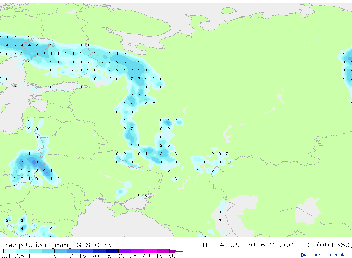Screen dimensions: 352x258
Task: Pick the 15–20 mm legend swatch
Action: click(87, 251)
